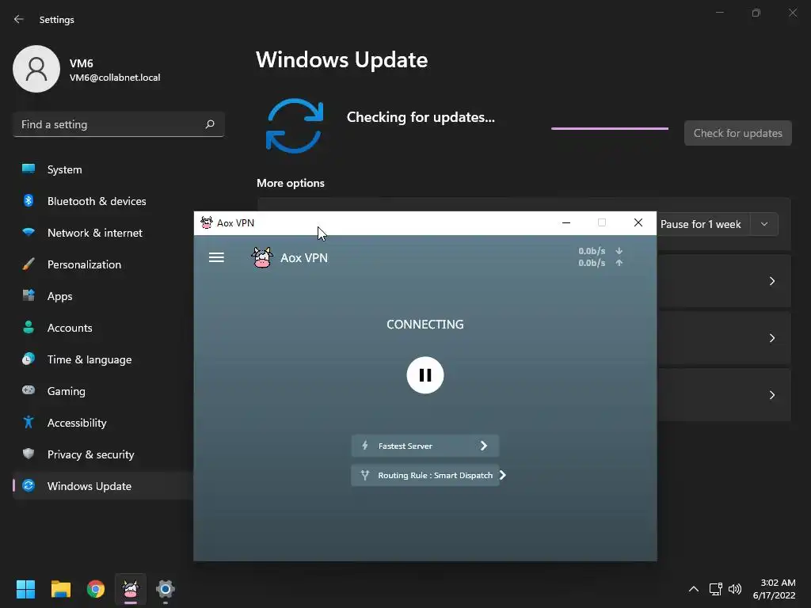
Task: Click the VM6 user profile avatar
Action: 36,69
